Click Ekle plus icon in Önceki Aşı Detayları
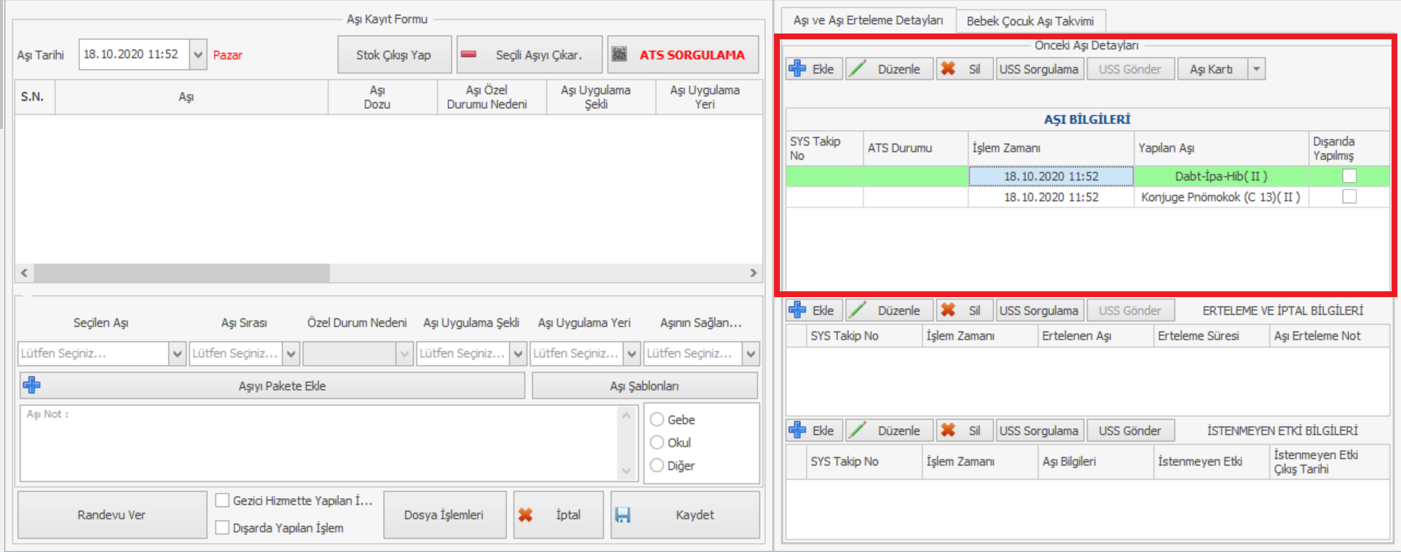Screen dimensions: 1401x552 797,68
